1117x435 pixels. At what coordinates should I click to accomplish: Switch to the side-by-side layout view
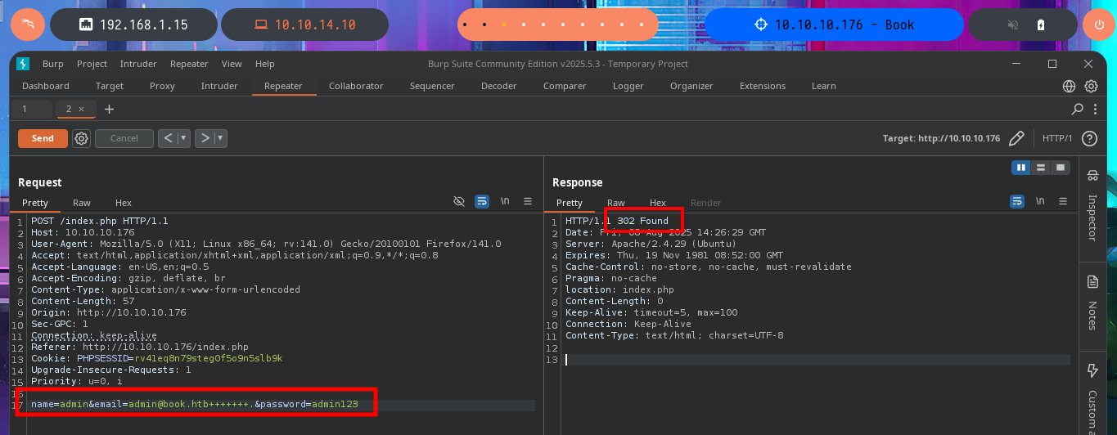point(1021,168)
